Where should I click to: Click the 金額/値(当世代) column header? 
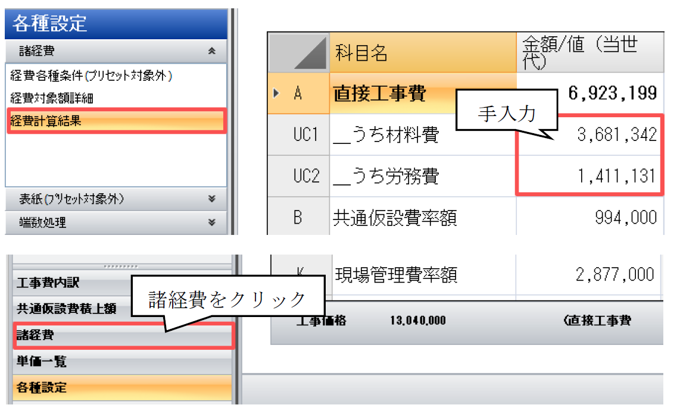pyautogui.click(x=589, y=53)
